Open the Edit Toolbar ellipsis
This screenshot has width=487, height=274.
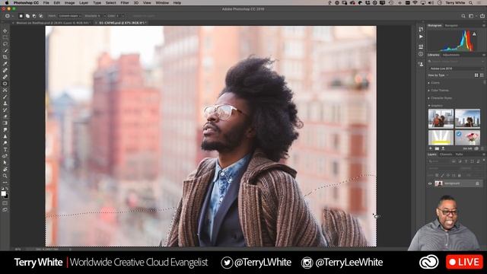coord(5,183)
